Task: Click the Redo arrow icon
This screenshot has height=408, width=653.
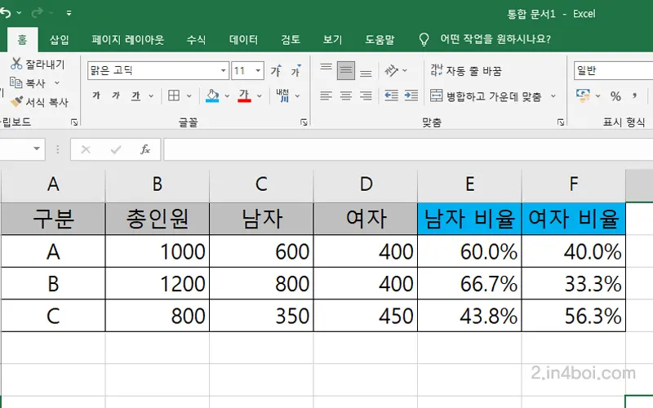Action: pos(37,13)
